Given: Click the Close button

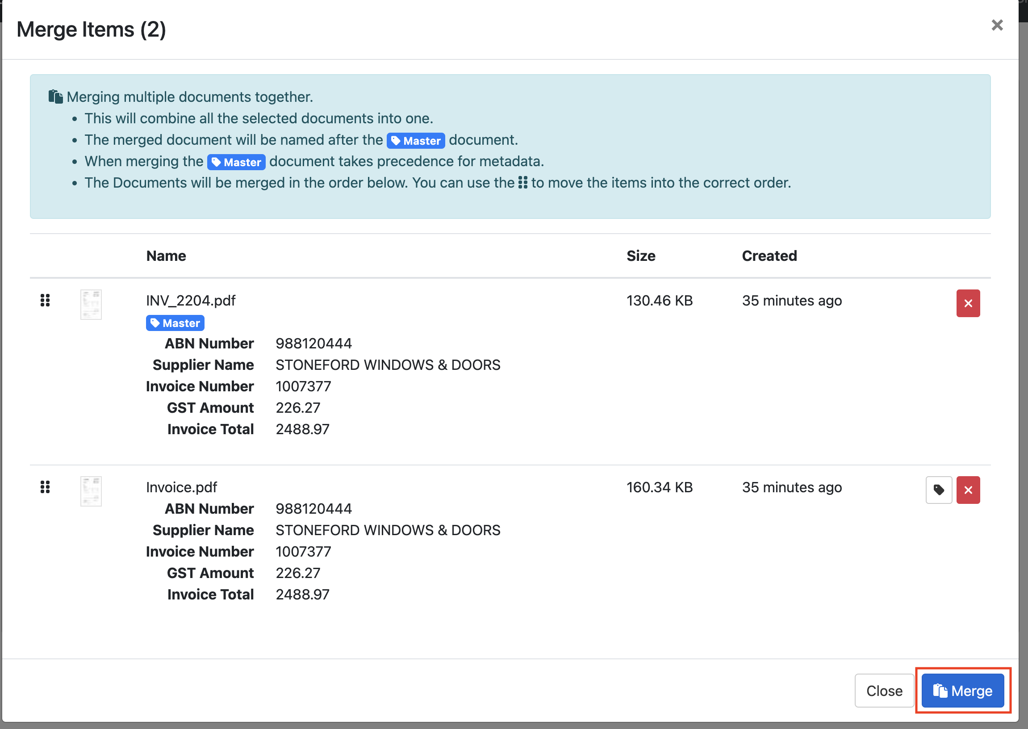Looking at the screenshot, I should click(883, 691).
